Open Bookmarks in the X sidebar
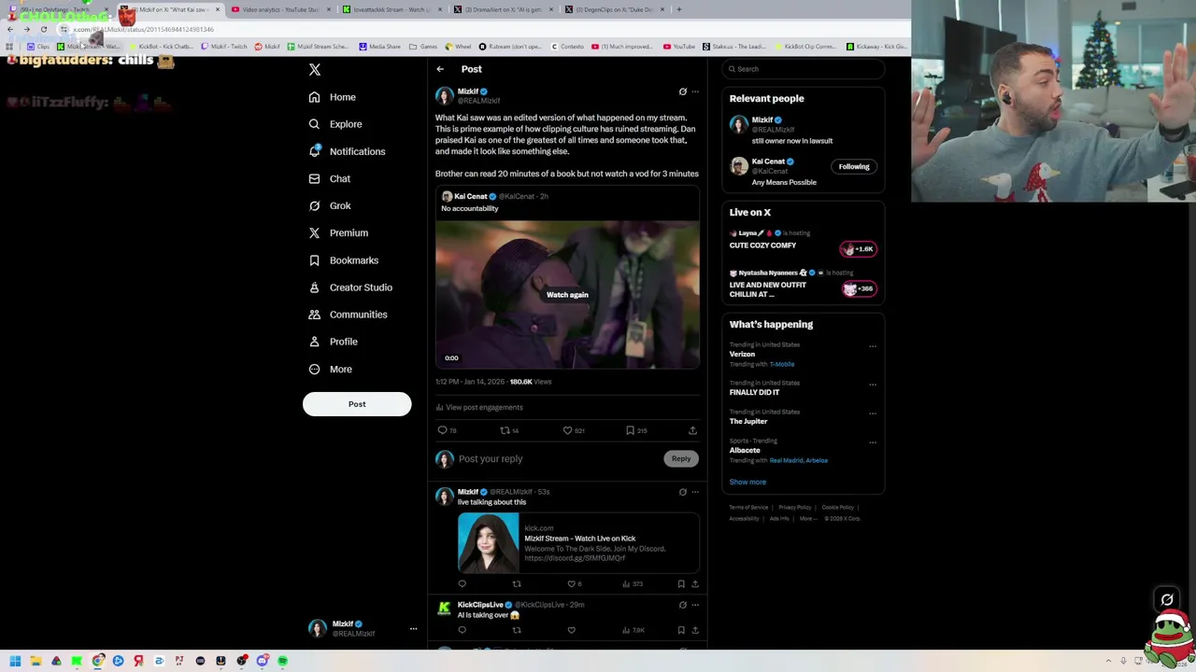The width and height of the screenshot is (1196, 672). click(x=343, y=260)
